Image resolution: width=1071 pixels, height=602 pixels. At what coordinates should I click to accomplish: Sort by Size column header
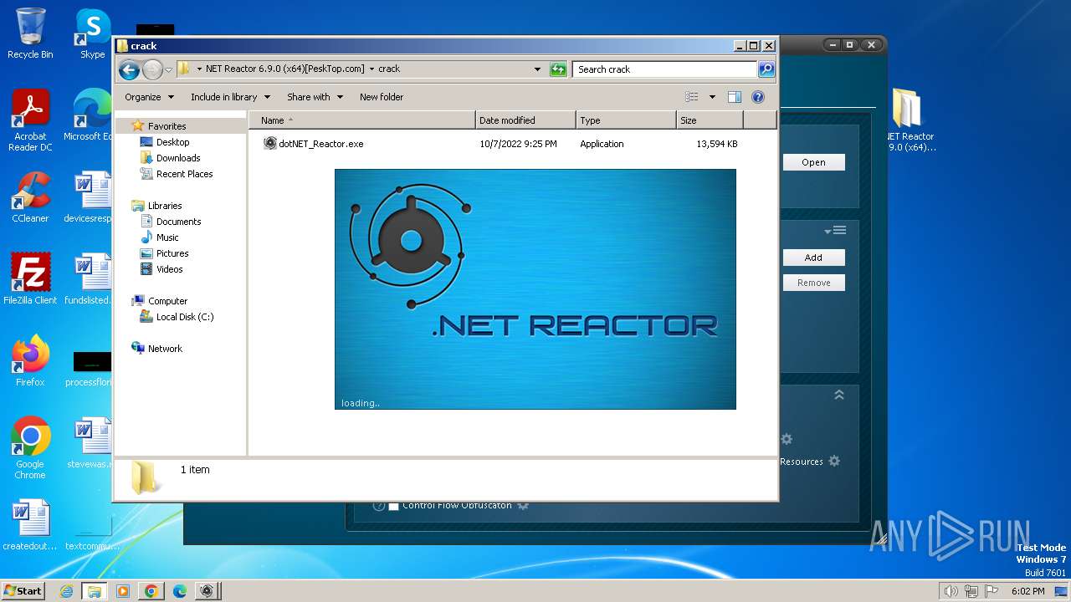coord(710,120)
